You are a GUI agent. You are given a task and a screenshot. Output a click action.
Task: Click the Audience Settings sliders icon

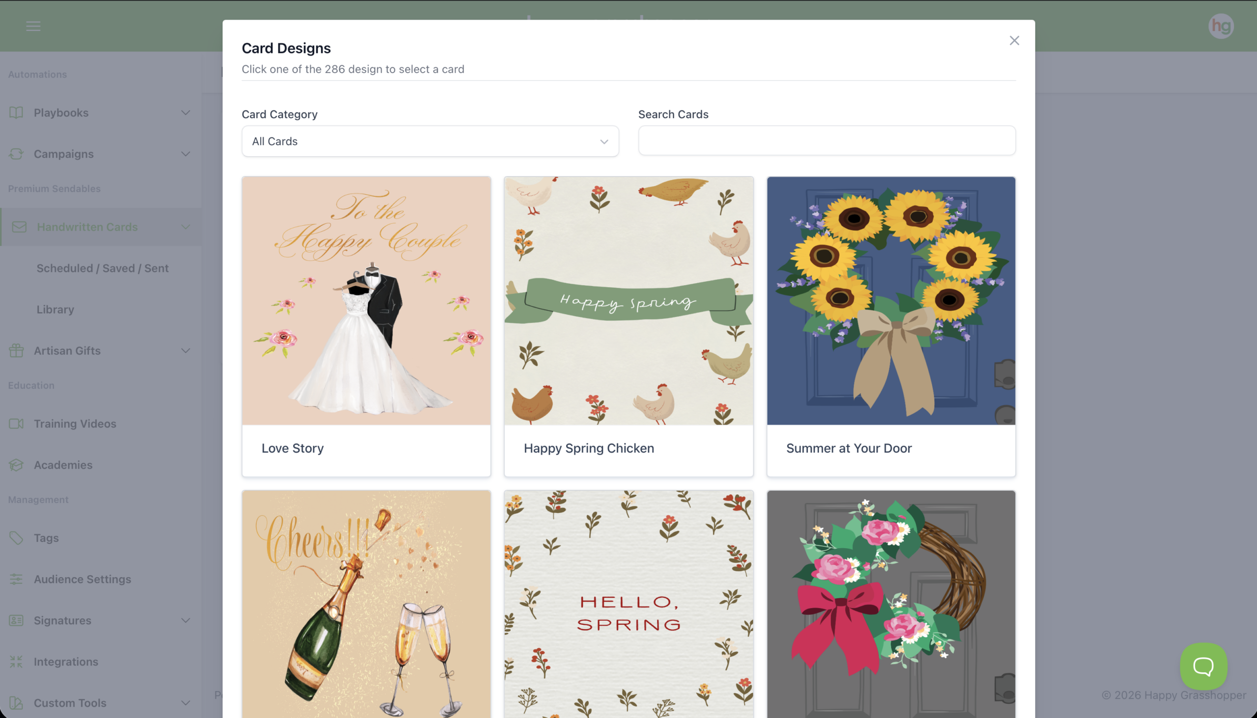pos(16,579)
